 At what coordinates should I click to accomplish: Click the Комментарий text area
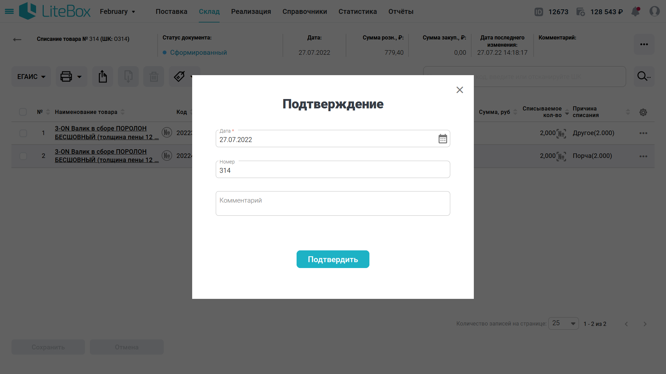[333, 204]
